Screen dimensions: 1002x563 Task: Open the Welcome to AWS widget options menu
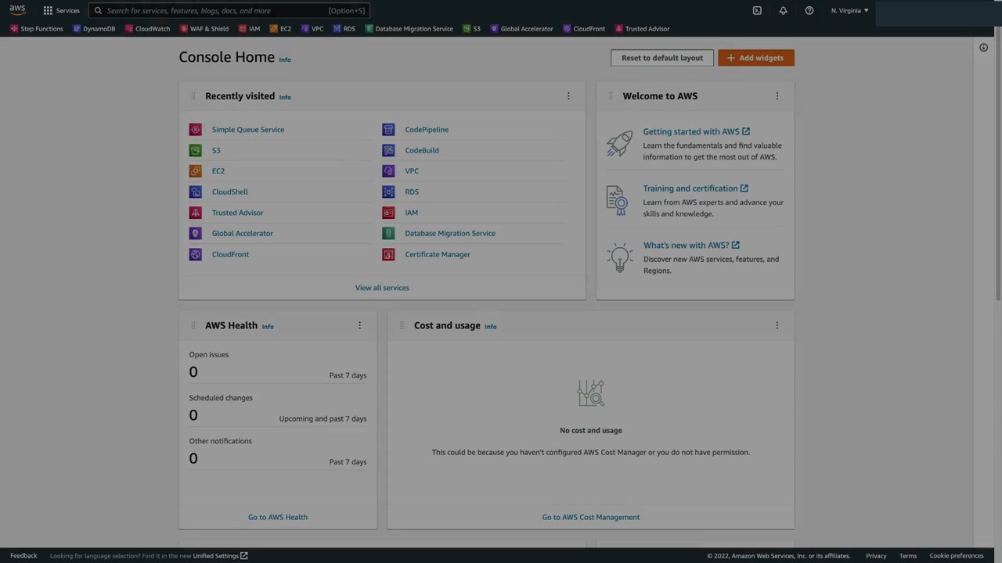[777, 96]
